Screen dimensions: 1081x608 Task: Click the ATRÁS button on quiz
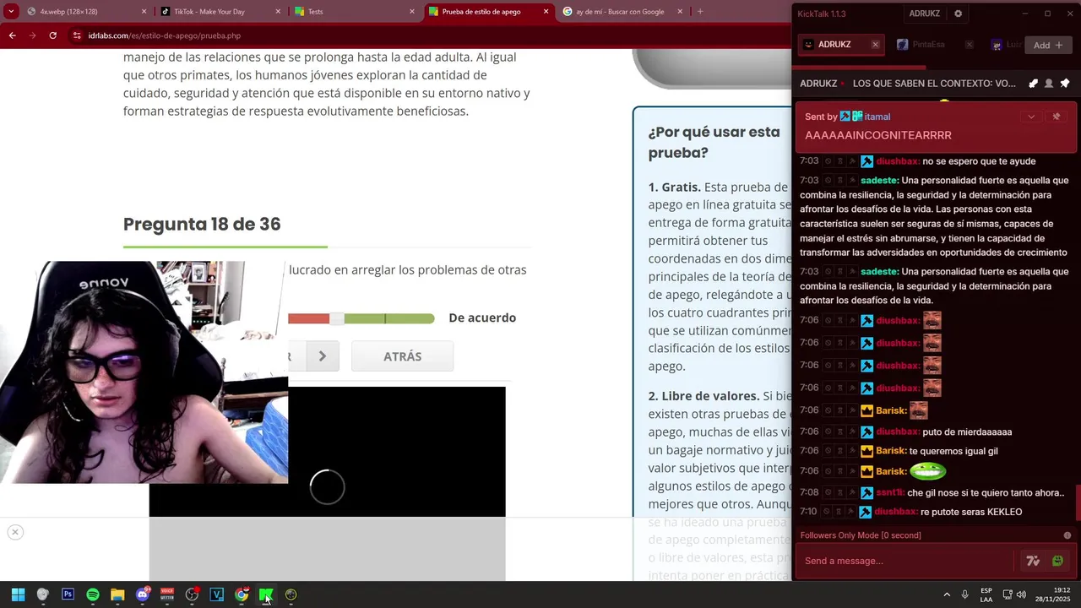402,356
